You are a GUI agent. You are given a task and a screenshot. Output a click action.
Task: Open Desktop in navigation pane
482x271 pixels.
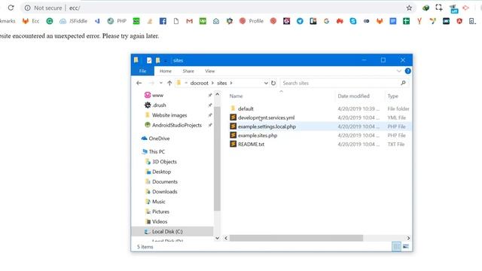pyautogui.click(x=161, y=172)
